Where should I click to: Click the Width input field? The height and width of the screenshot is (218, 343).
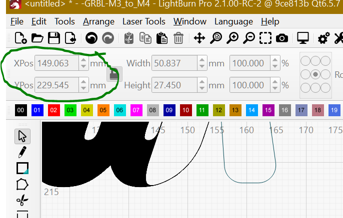point(173,63)
